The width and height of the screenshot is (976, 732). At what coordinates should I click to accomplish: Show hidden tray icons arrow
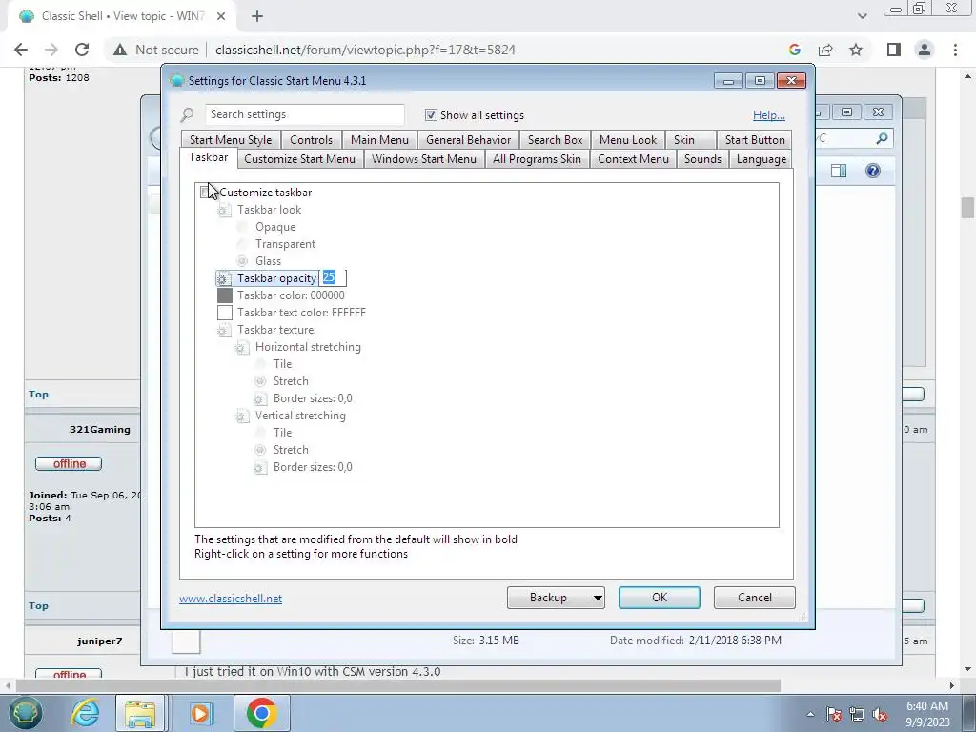(810, 714)
